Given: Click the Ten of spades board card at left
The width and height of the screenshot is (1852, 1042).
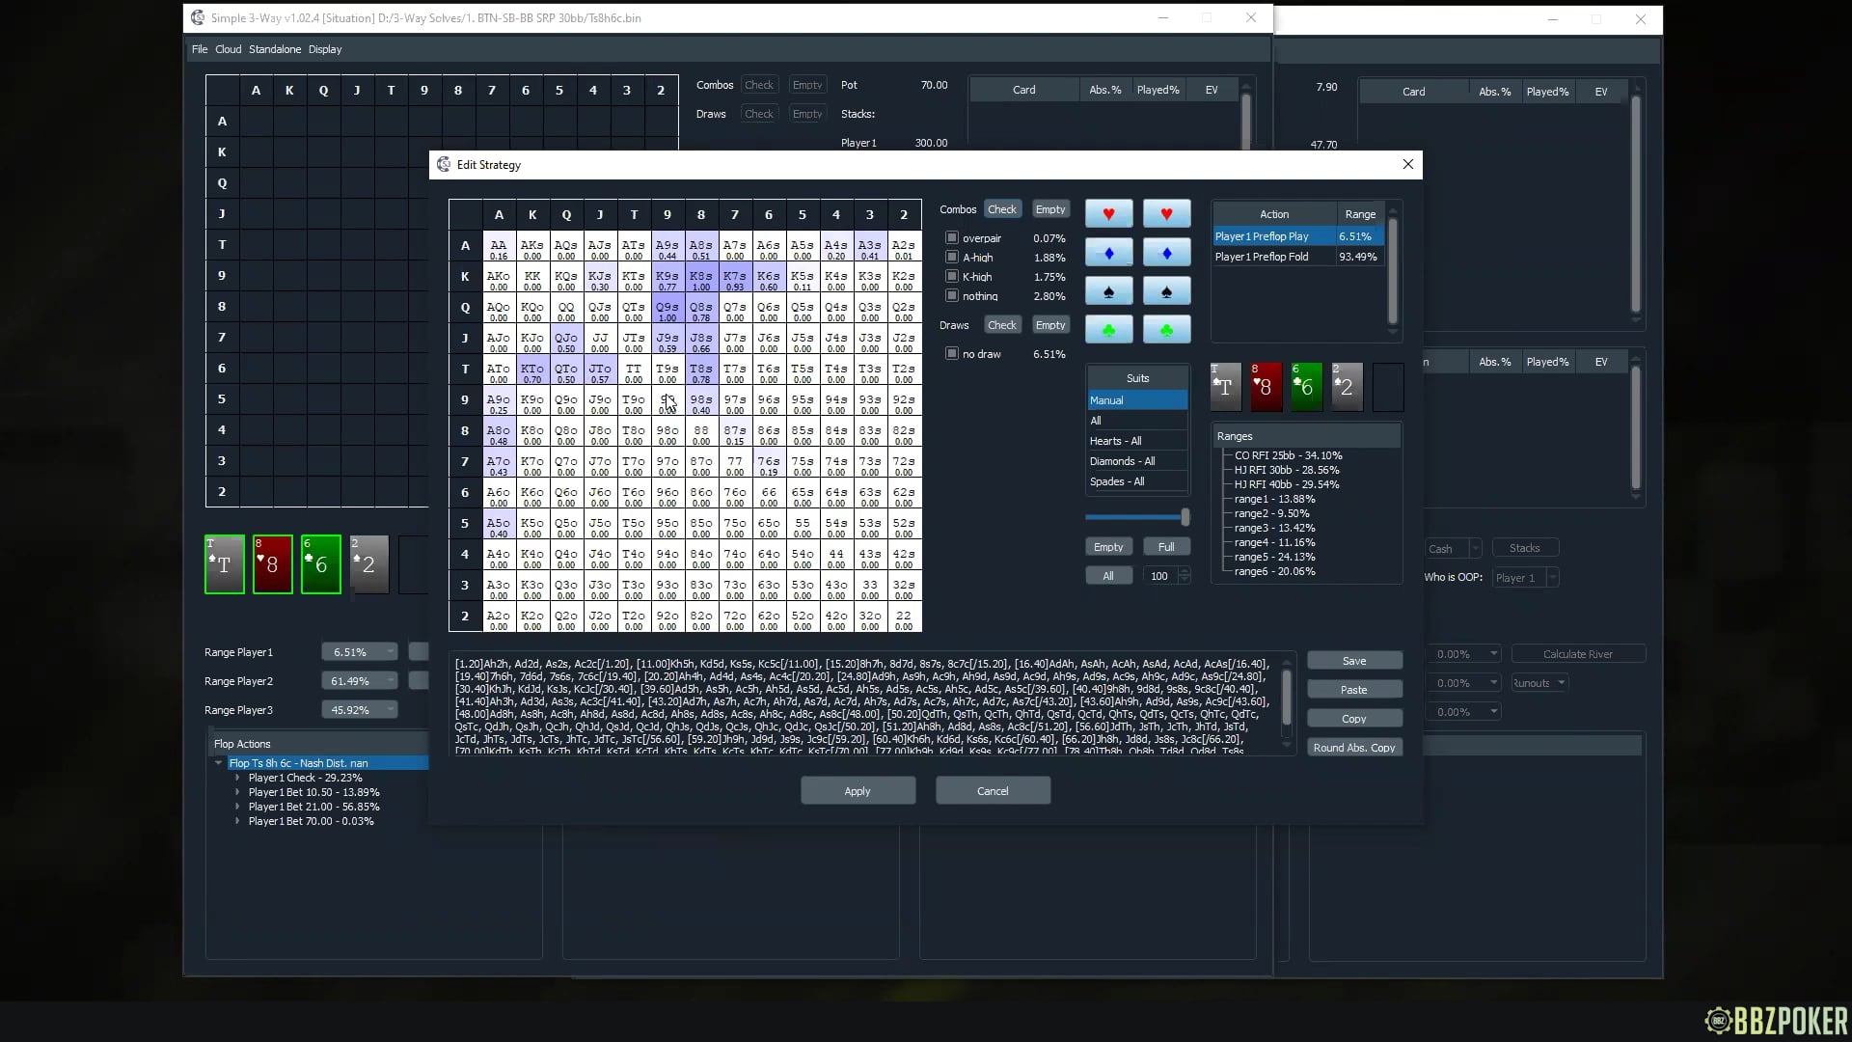Looking at the screenshot, I should coord(224,564).
